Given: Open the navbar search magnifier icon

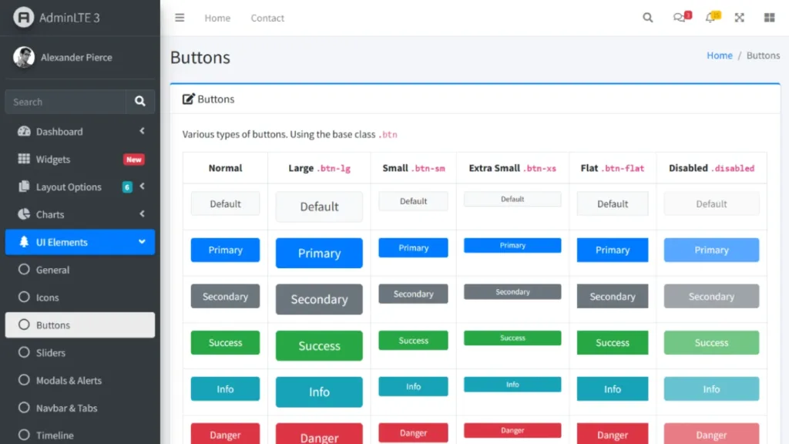Looking at the screenshot, I should tap(647, 17).
